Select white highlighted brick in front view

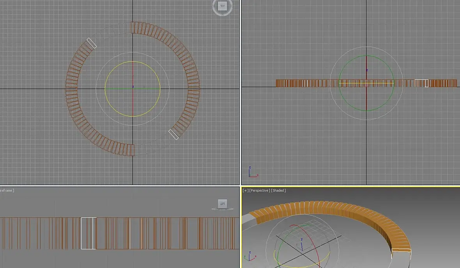(421, 83)
